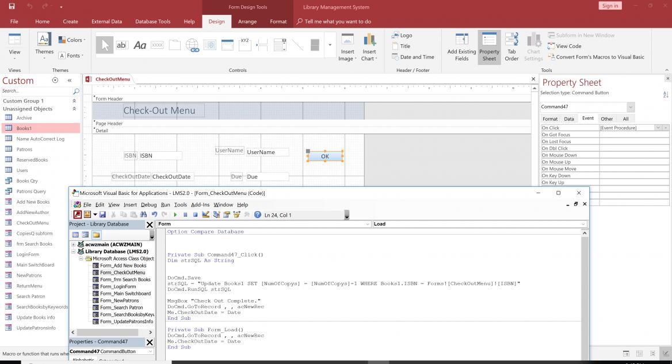Toggle Design Mode in VBA toolbar
This screenshot has width=672, height=364.
206,214
